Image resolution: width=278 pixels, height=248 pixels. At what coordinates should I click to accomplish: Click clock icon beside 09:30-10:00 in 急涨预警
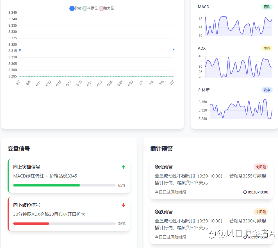[x=245, y=192]
